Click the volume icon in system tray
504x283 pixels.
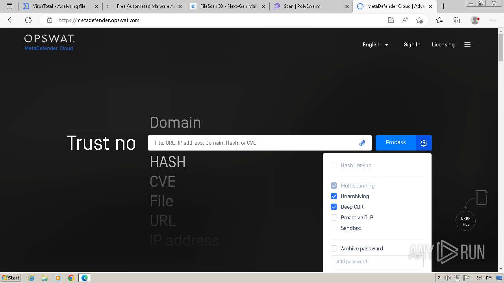448,278
